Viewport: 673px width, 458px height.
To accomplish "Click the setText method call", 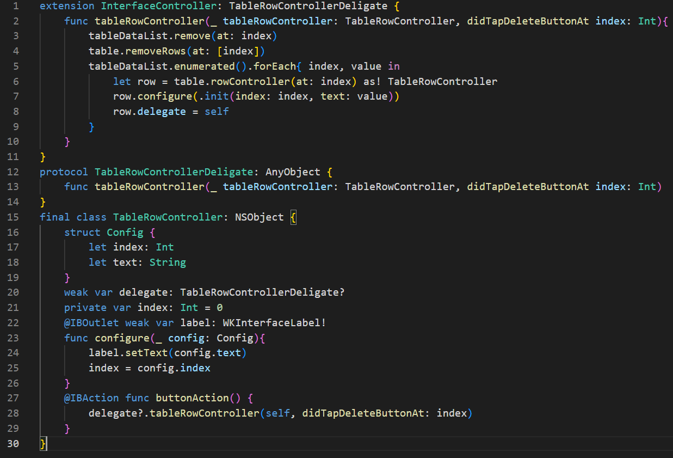I will click(147, 353).
